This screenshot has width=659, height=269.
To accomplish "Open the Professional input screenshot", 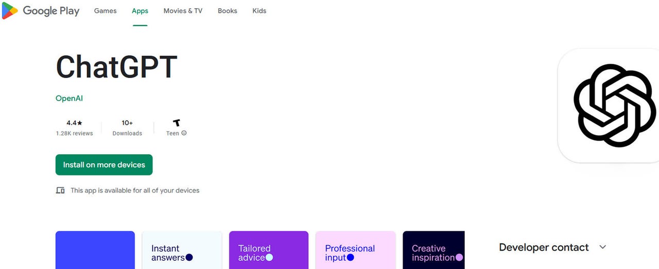I will coord(355,250).
